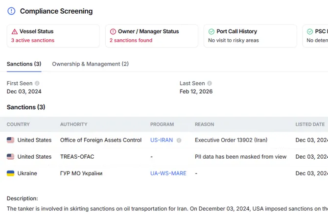
Task: Switch to the Ownership & Management tab
Action: 90,64
